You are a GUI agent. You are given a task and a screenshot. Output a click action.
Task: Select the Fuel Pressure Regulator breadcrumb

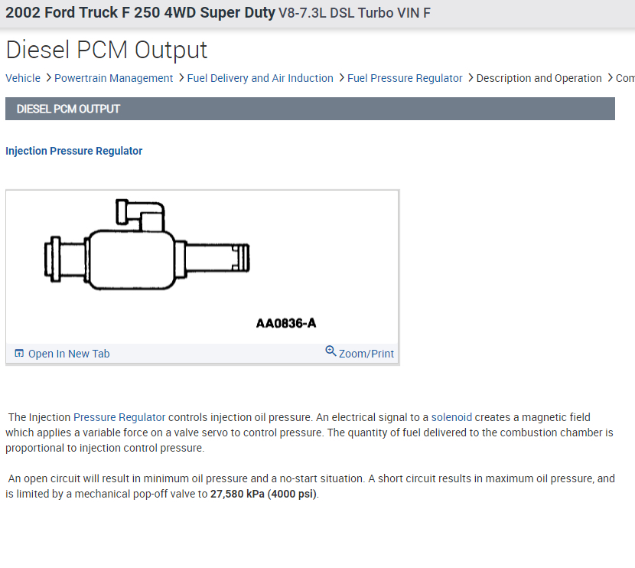coord(405,78)
